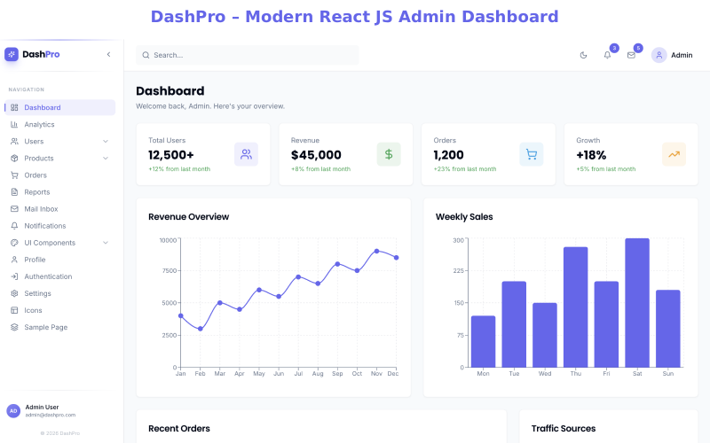710x443 pixels.
Task: Click the AD avatar in sidebar footer
Action: click(x=13, y=411)
